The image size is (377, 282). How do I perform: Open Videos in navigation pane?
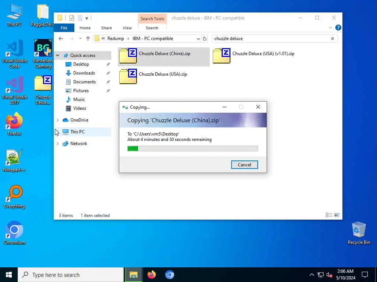coord(80,108)
